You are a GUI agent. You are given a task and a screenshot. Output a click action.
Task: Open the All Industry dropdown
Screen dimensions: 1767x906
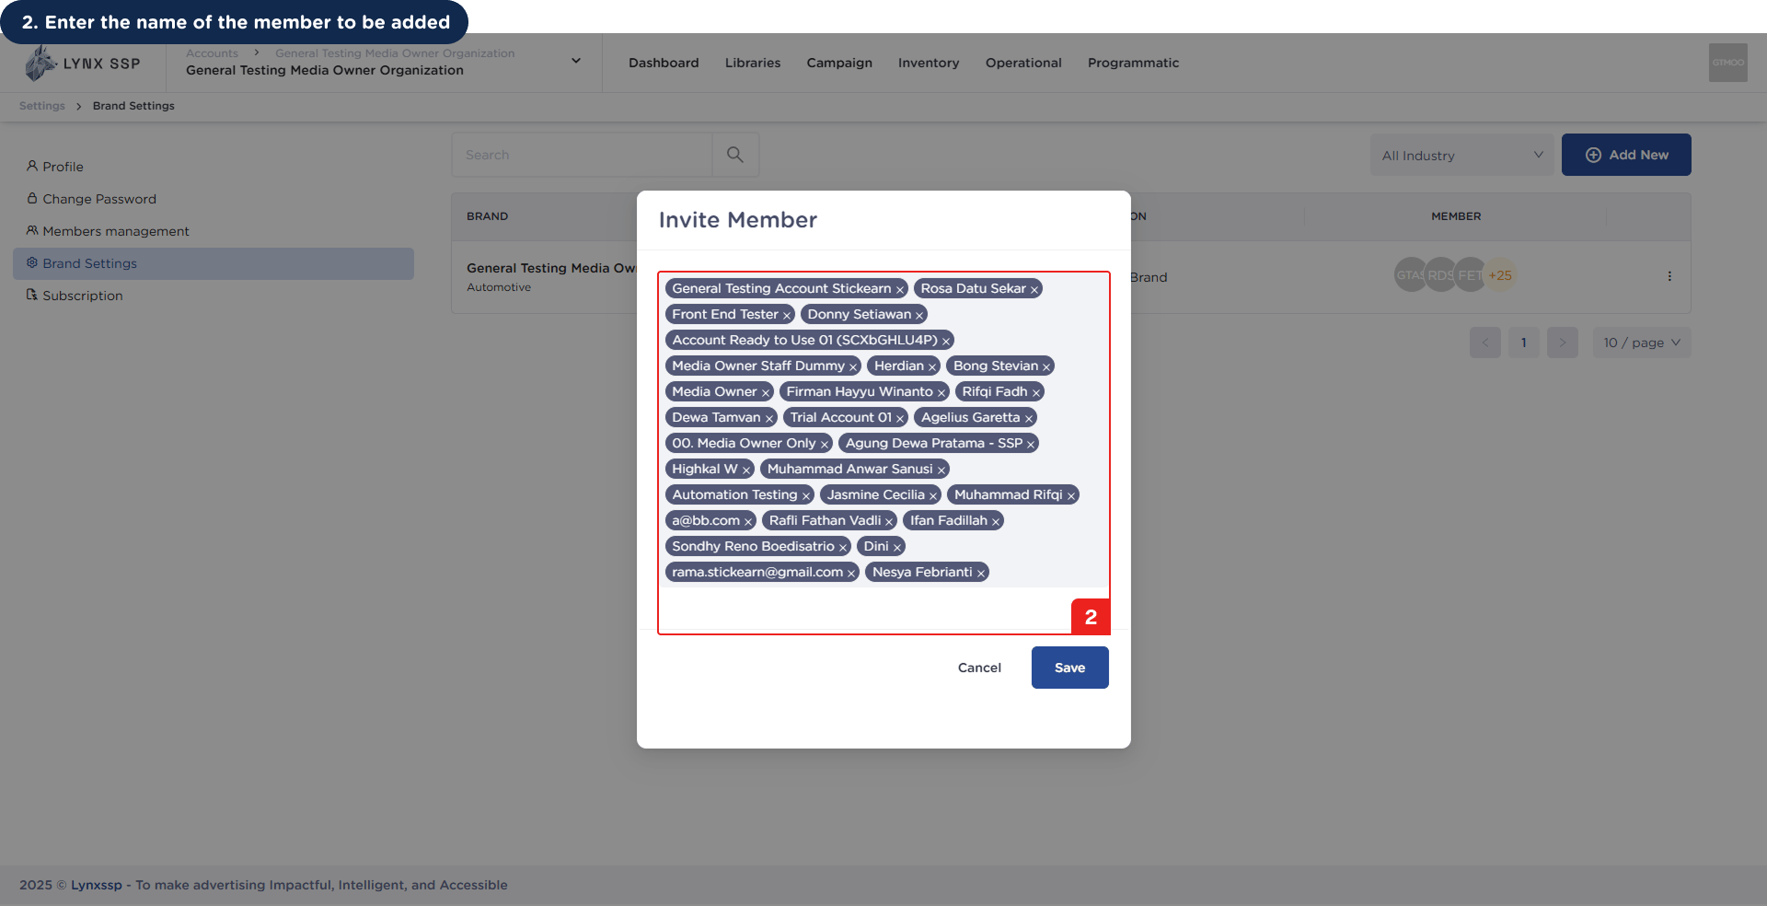click(1461, 155)
